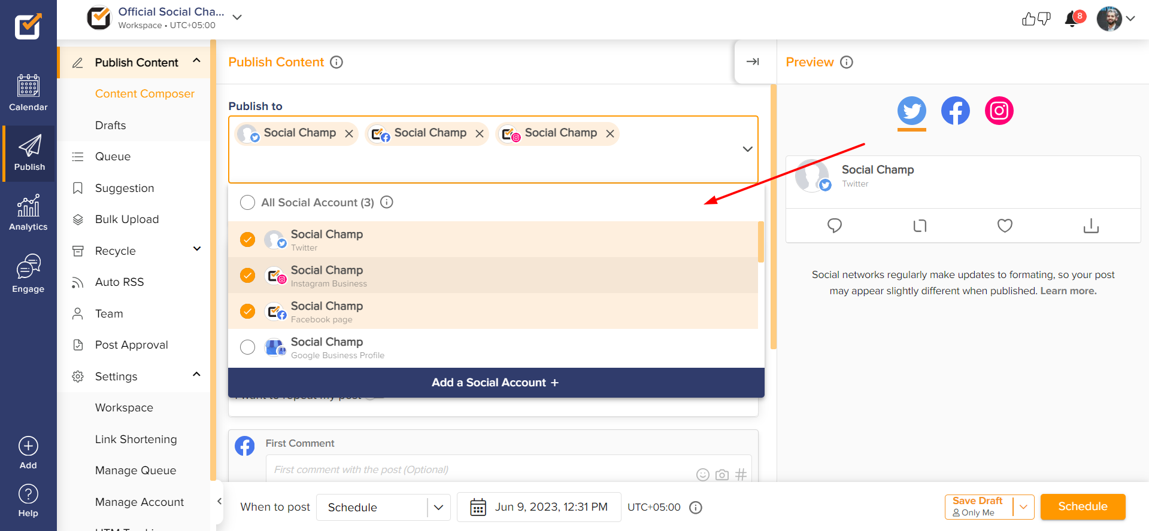Collapse the Settings menu chevron
This screenshot has height=531, width=1149.
(x=196, y=375)
